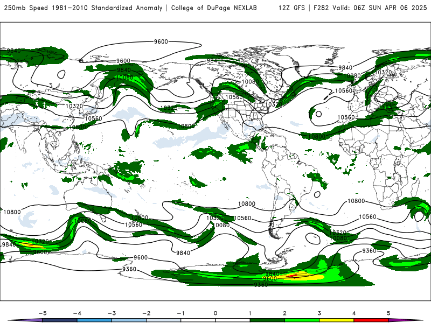Click the colorbar label "-2"
The width and height of the screenshot is (431, 323).
pos(146,313)
